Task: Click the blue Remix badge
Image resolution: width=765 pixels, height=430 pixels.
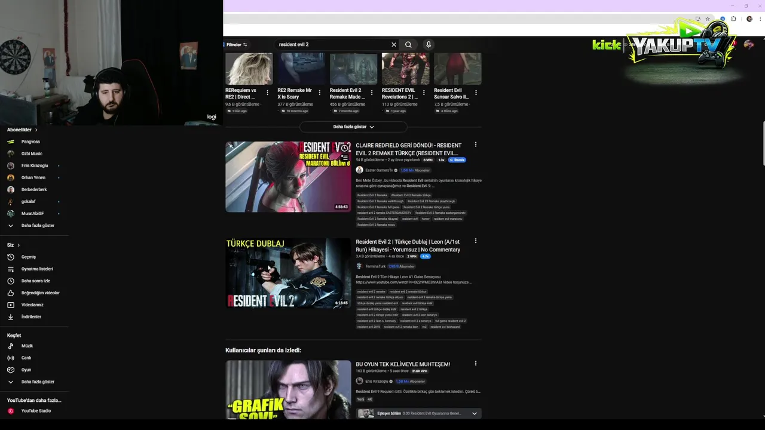Action: tap(457, 160)
